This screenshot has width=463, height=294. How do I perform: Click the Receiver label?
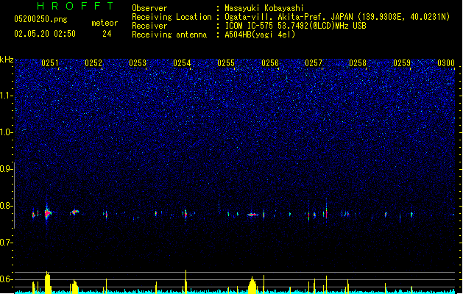(x=149, y=26)
